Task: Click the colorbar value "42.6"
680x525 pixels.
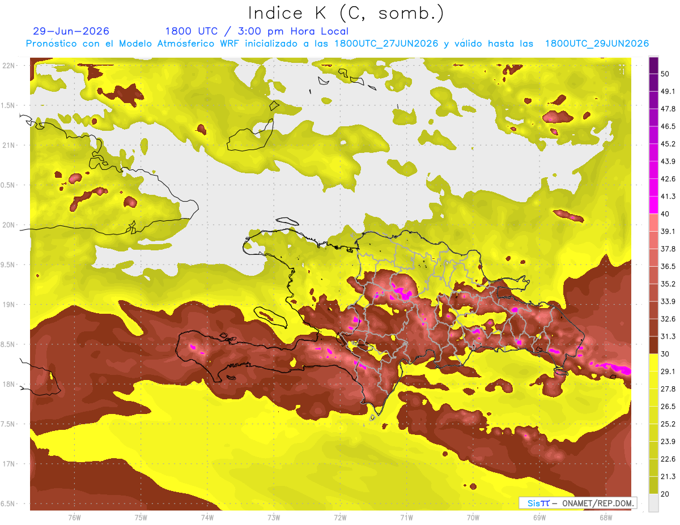Action: [668, 179]
